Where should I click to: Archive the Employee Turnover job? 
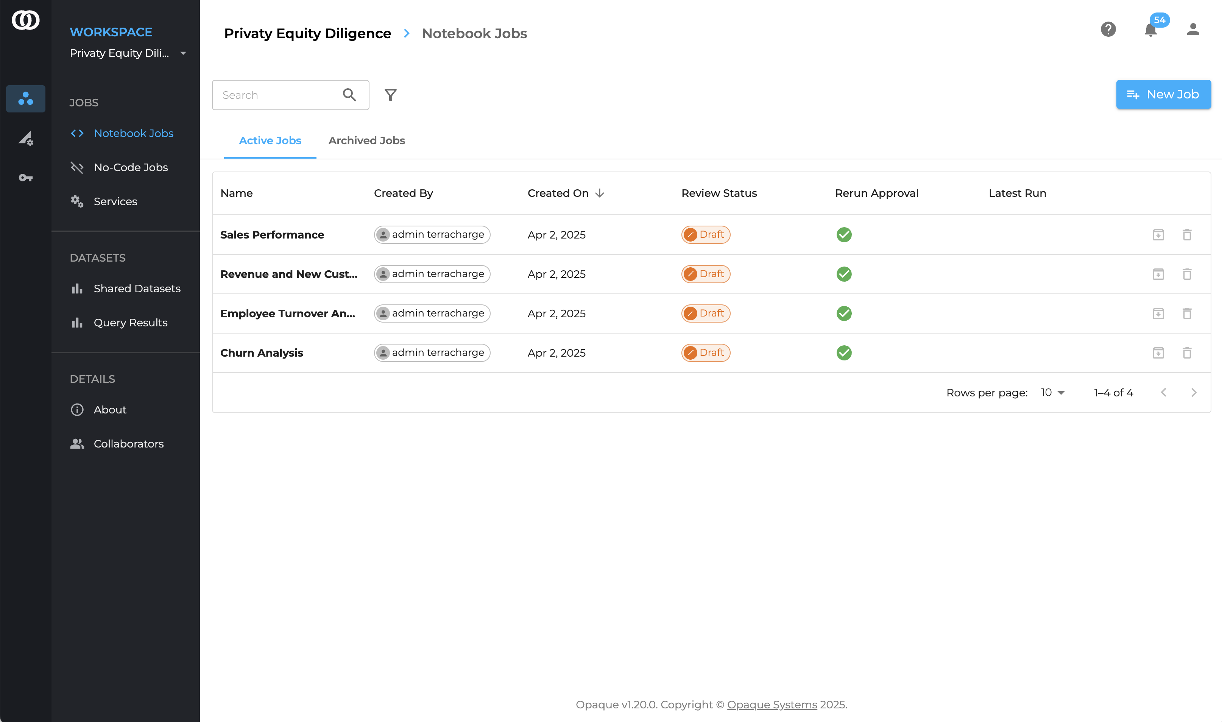(x=1158, y=313)
